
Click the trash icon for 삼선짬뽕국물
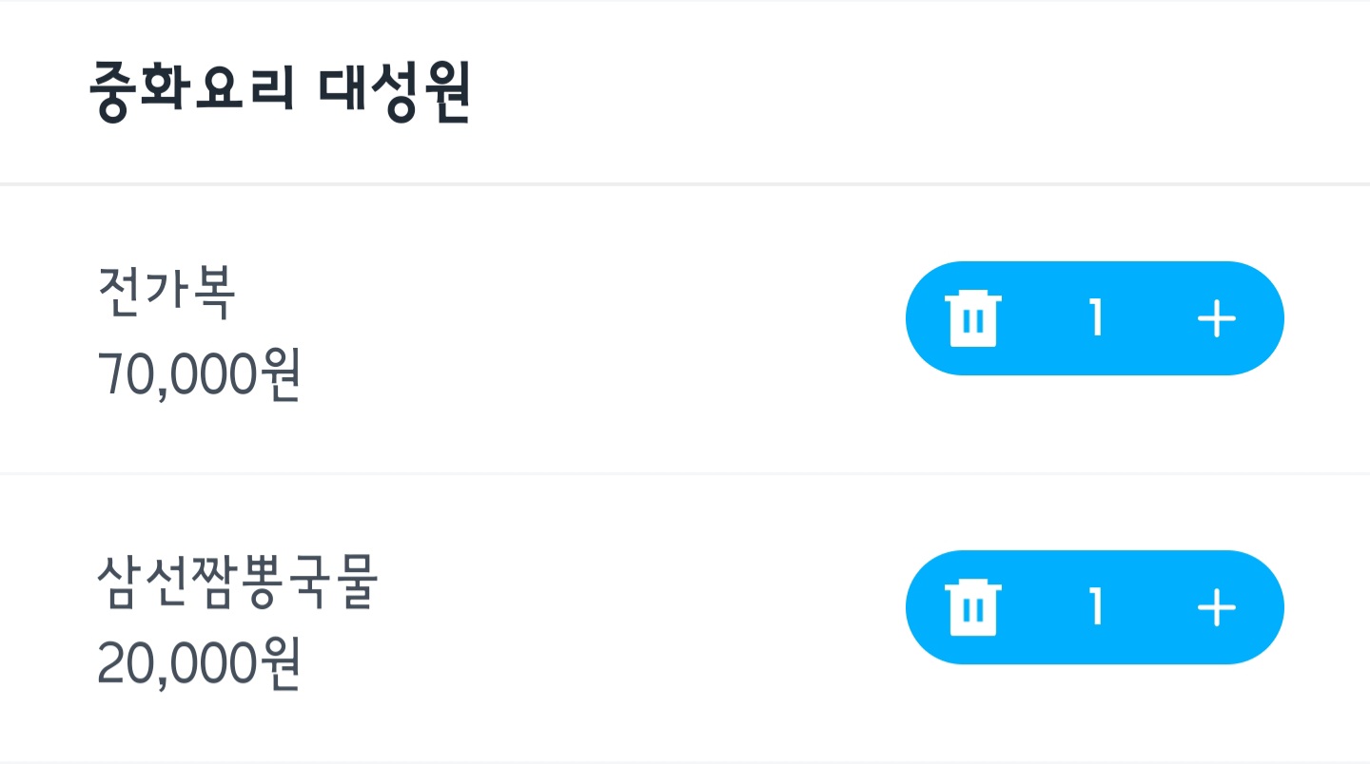(974, 607)
